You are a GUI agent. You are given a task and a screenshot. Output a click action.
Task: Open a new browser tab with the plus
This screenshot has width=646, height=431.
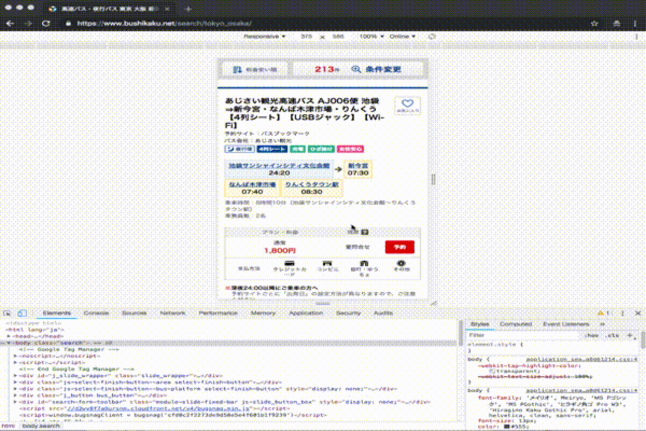[x=188, y=9]
